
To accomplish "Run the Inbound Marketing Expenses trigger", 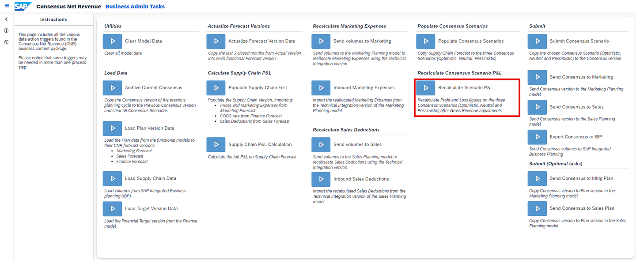I will (x=321, y=88).
